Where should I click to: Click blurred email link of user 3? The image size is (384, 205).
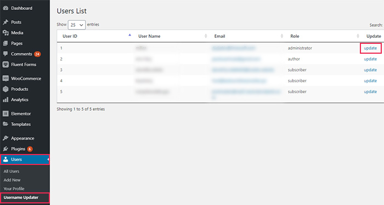[x=242, y=70]
